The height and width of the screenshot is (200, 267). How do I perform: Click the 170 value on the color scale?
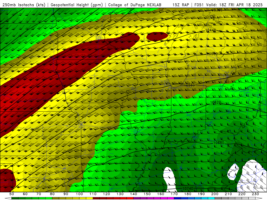pyautogui.click(x=174, y=194)
